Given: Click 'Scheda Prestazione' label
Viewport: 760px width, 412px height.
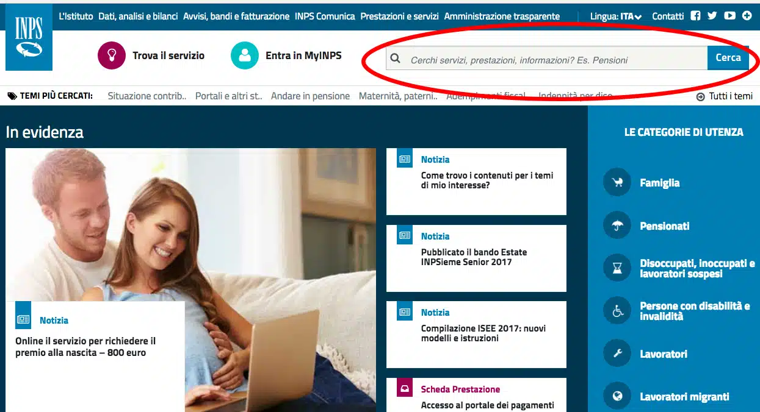Looking at the screenshot, I should 460,389.
